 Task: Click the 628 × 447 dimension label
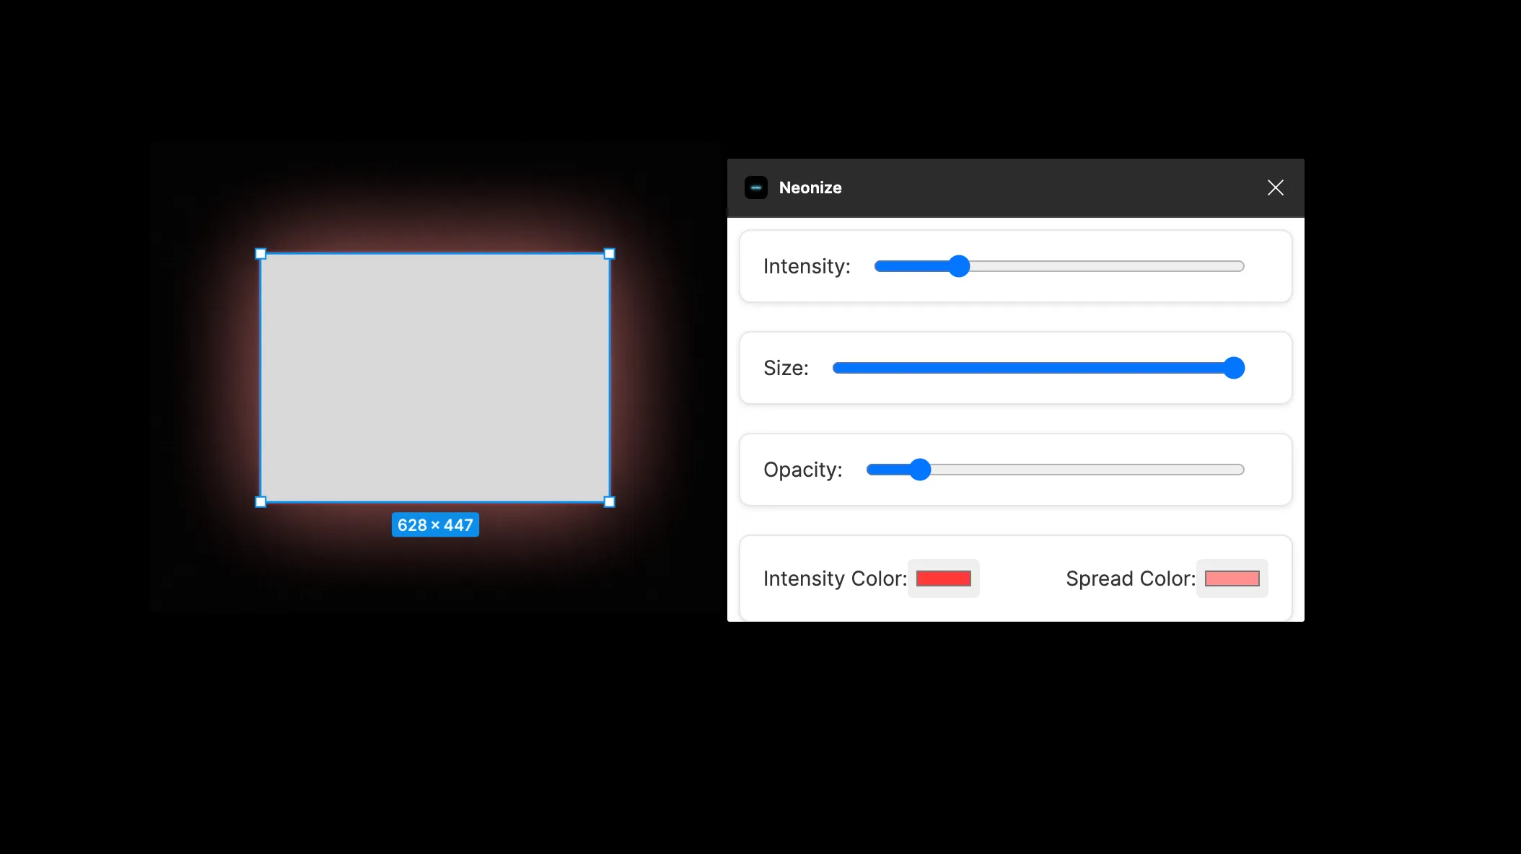tap(435, 525)
